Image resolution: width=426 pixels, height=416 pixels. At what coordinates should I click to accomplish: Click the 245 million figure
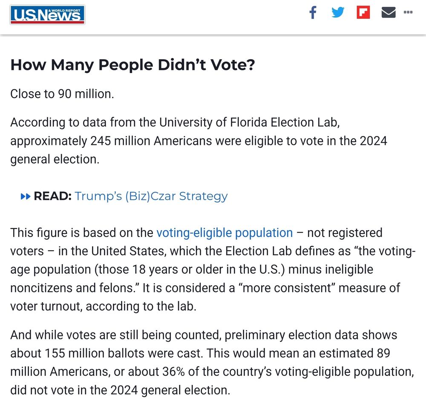(x=121, y=141)
